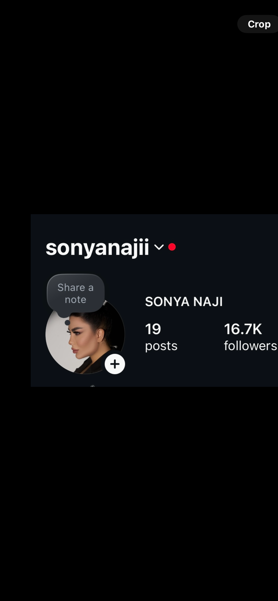Click the small dot below the note bubble
Image resolution: width=278 pixels, height=601 pixels.
pyautogui.click(x=67, y=322)
